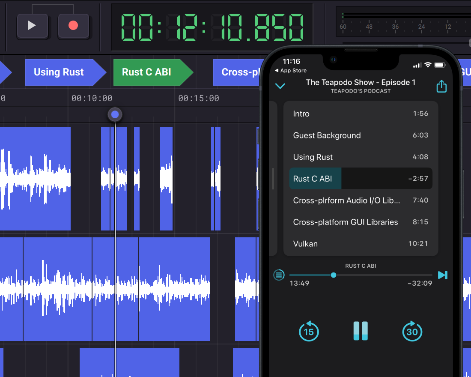Select the Guest Background chapter
The width and height of the screenshot is (471, 377).
(x=361, y=135)
